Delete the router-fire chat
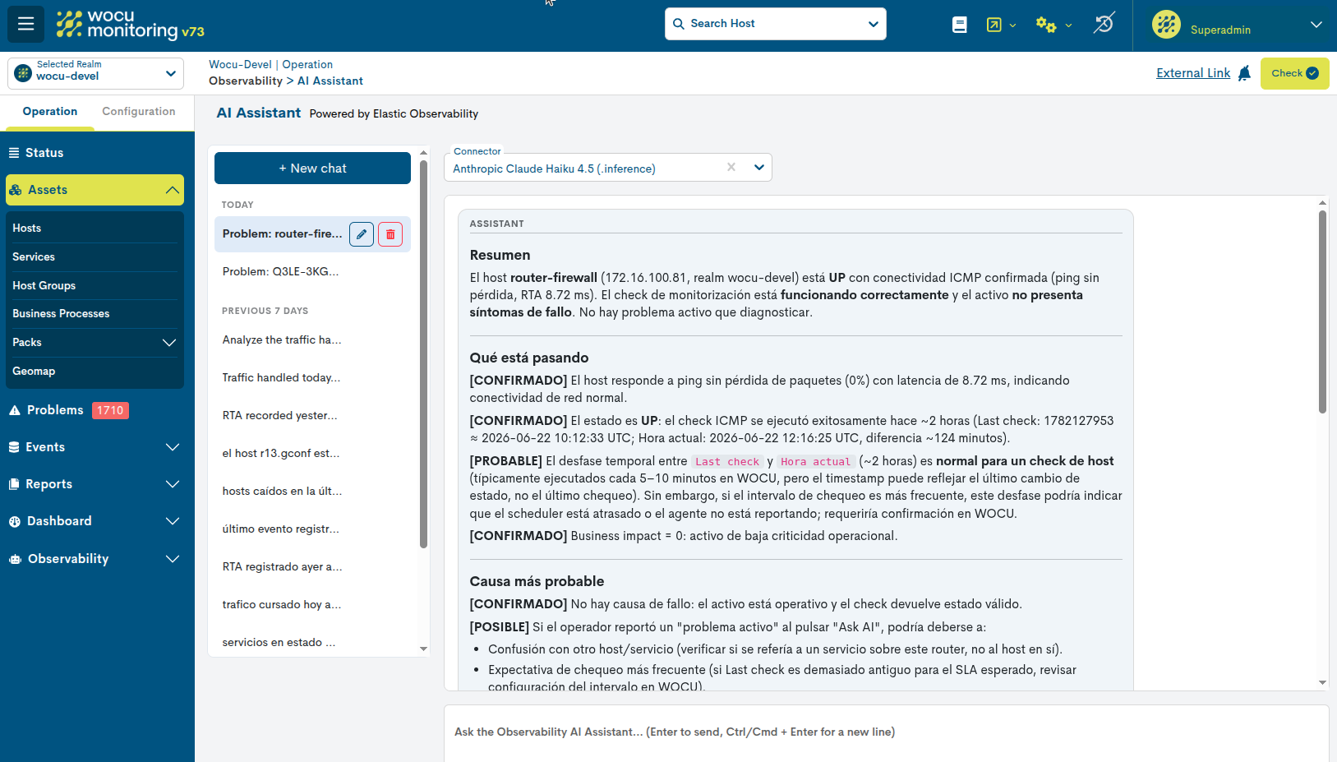 coord(390,234)
